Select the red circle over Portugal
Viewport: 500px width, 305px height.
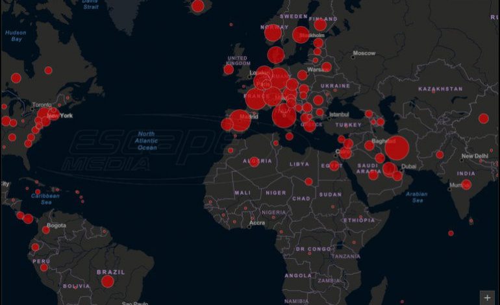pyautogui.click(x=227, y=125)
